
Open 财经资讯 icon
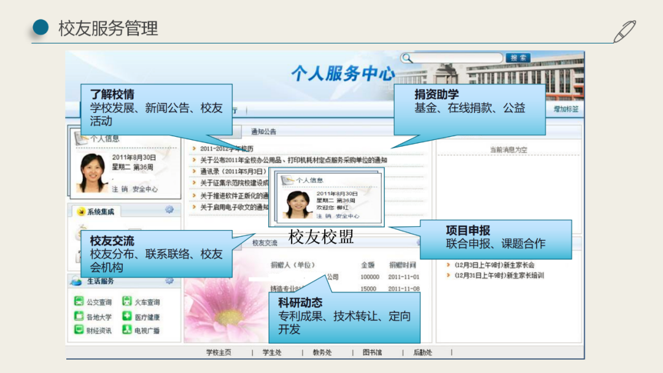(79, 329)
